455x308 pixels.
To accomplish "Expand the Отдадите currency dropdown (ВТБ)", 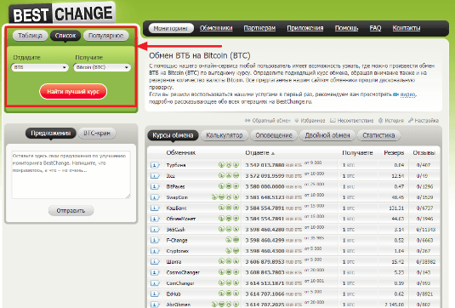I will click(x=40, y=67).
